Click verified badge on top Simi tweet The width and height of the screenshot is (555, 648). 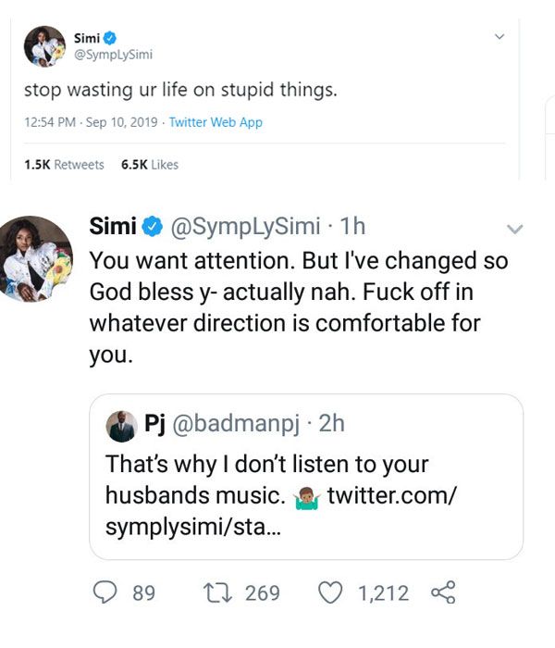[x=109, y=38]
